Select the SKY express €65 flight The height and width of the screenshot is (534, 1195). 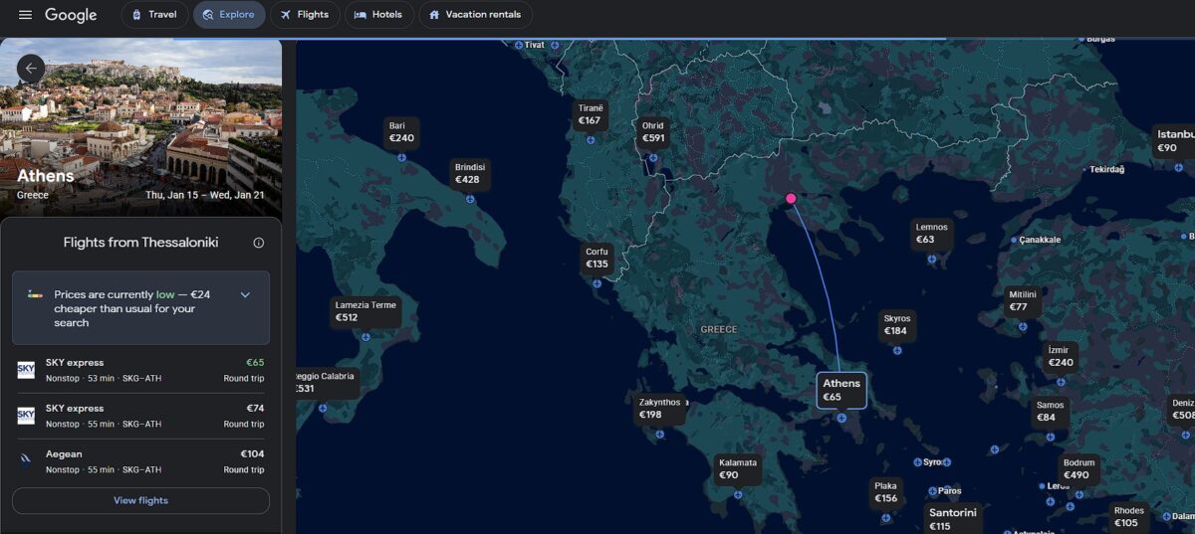coord(140,370)
